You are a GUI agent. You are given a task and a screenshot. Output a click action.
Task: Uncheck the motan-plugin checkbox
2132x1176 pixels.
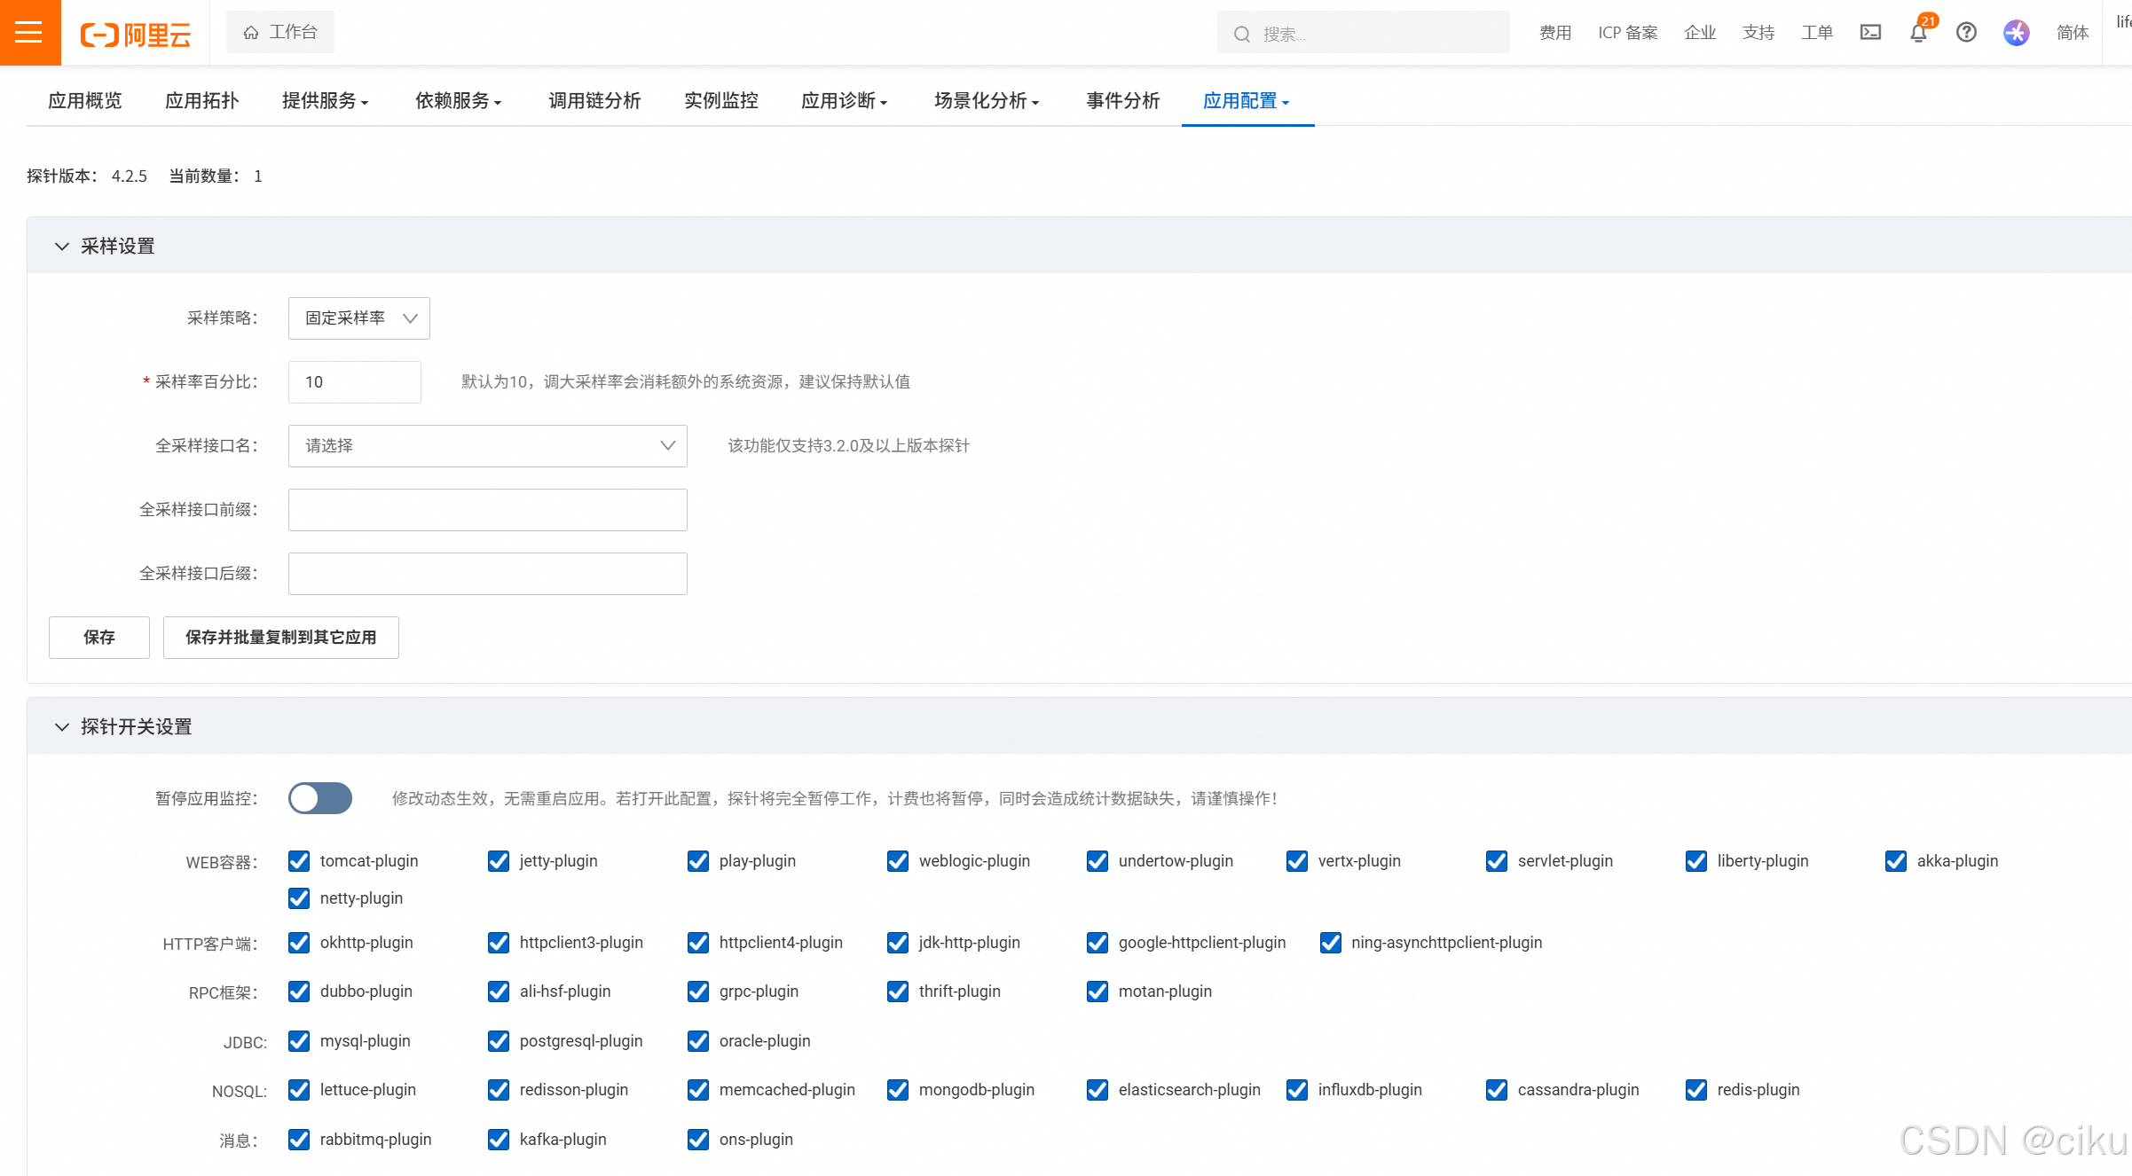point(1097,992)
